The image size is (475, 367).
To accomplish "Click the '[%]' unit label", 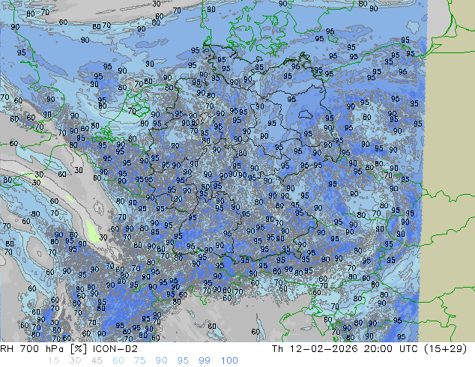I will [x=78, y=349].
